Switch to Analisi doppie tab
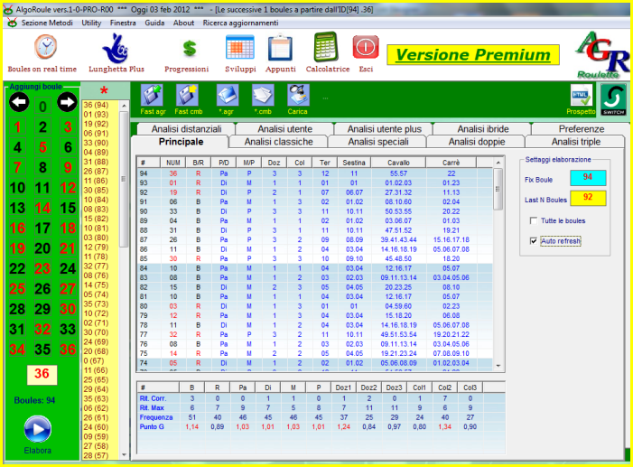 click(x=477, y=142)
